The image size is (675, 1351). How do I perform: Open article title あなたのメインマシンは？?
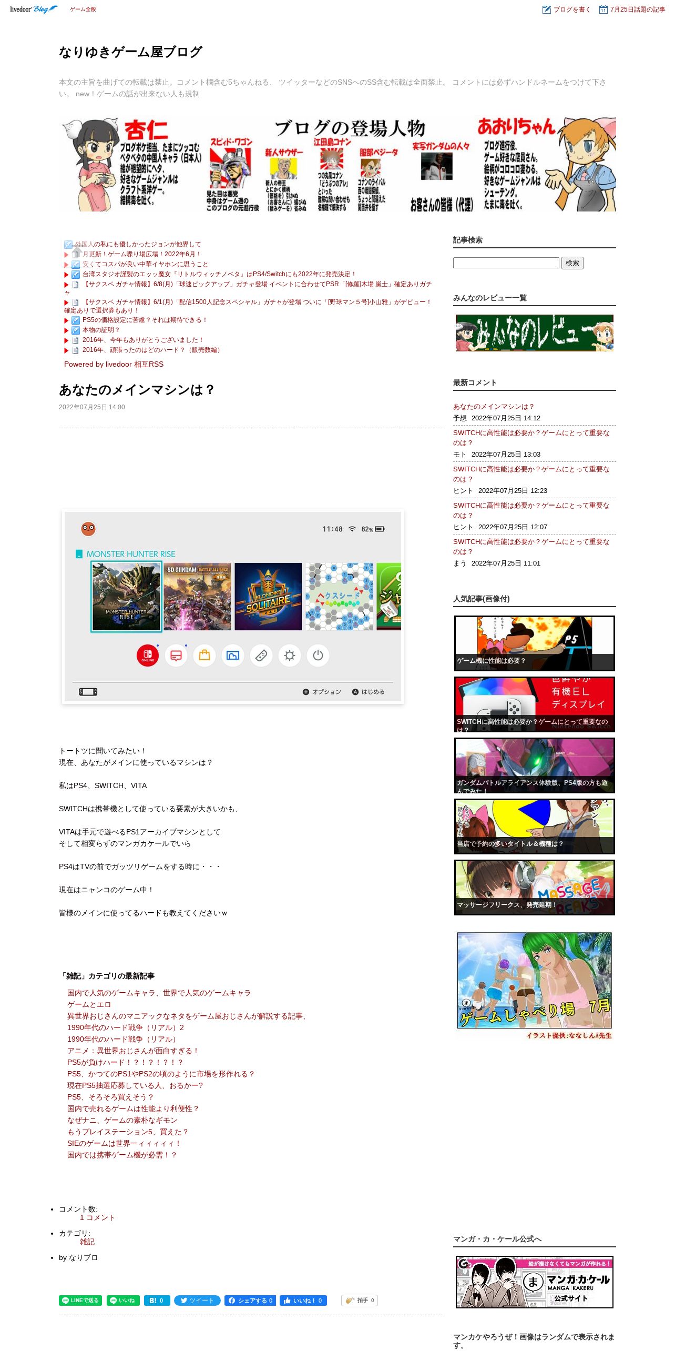(x=137, y=390)
